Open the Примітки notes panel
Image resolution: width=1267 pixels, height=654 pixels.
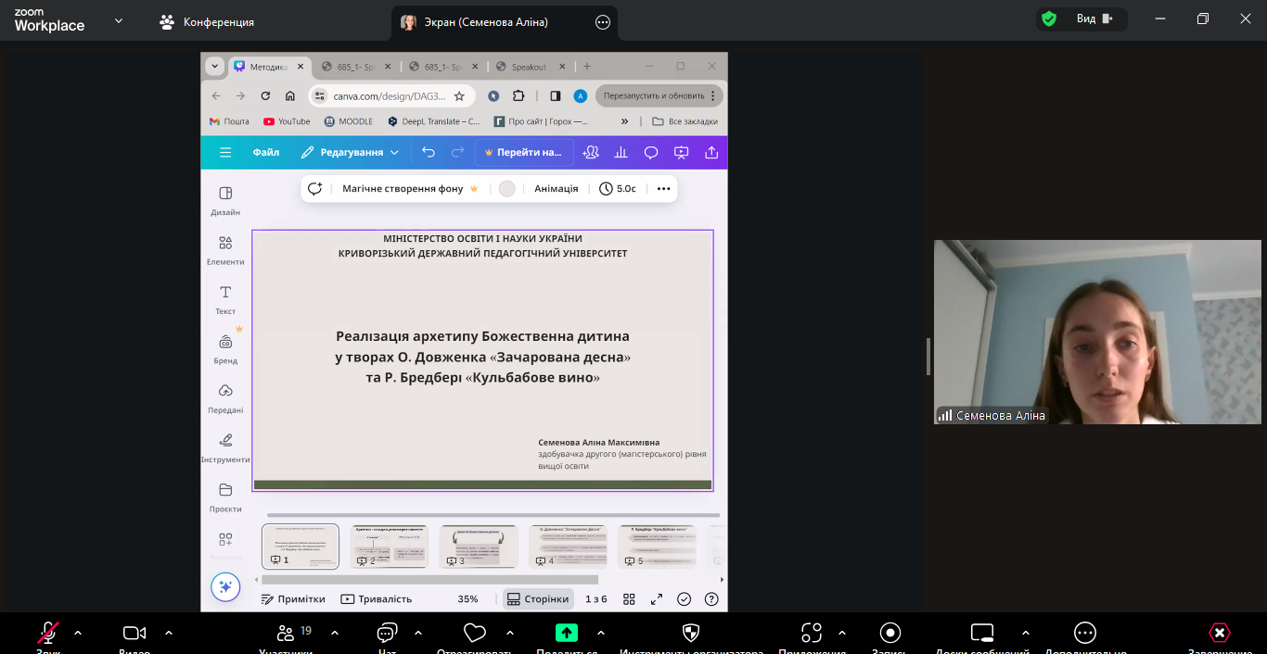293,598
